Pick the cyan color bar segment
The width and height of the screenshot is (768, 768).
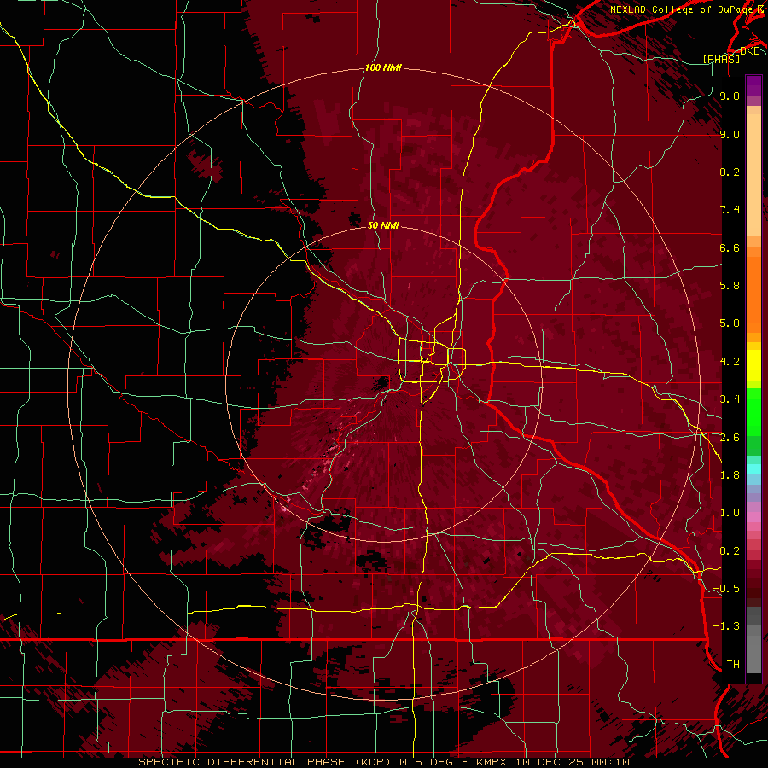pyautogui.click(x=753, y=469)
